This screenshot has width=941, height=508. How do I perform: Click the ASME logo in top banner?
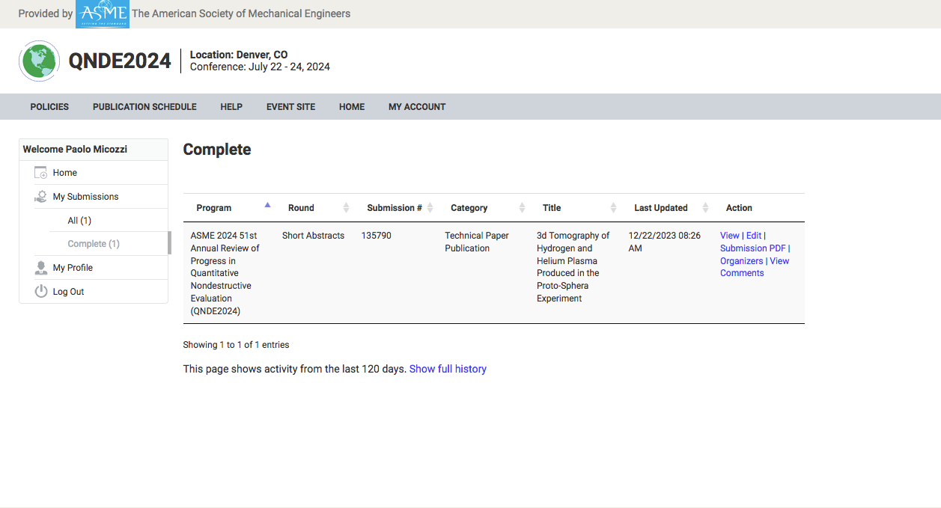pos(103,14)
